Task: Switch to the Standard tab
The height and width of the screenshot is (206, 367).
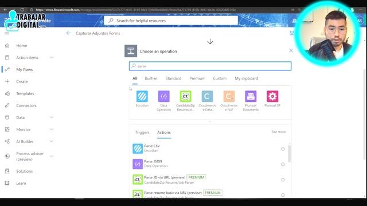Action: click(173, 78)
